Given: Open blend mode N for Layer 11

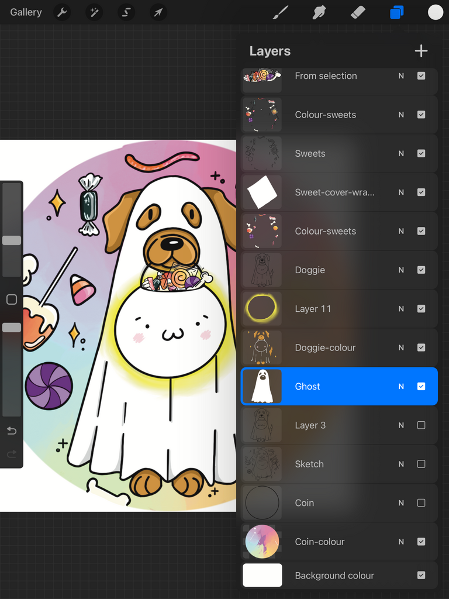Looking at the screenshot, I should pos(401,309).
